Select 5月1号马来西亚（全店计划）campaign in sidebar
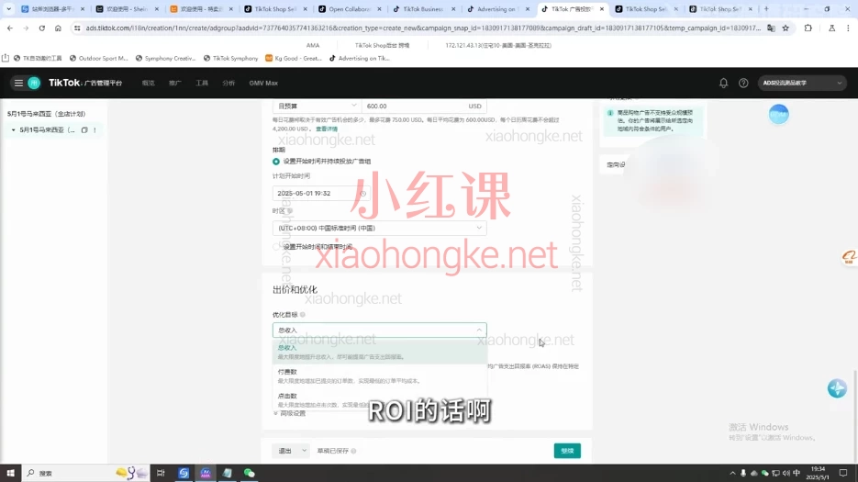 coord(47,114)
